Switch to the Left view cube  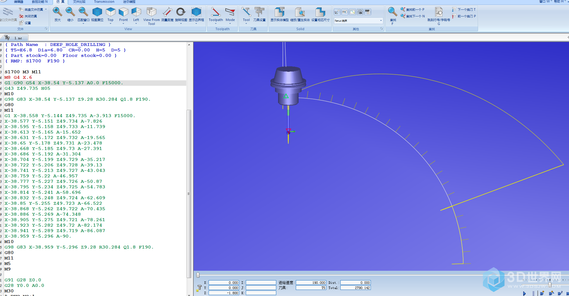pyautogui.click(x=136, y=12)
